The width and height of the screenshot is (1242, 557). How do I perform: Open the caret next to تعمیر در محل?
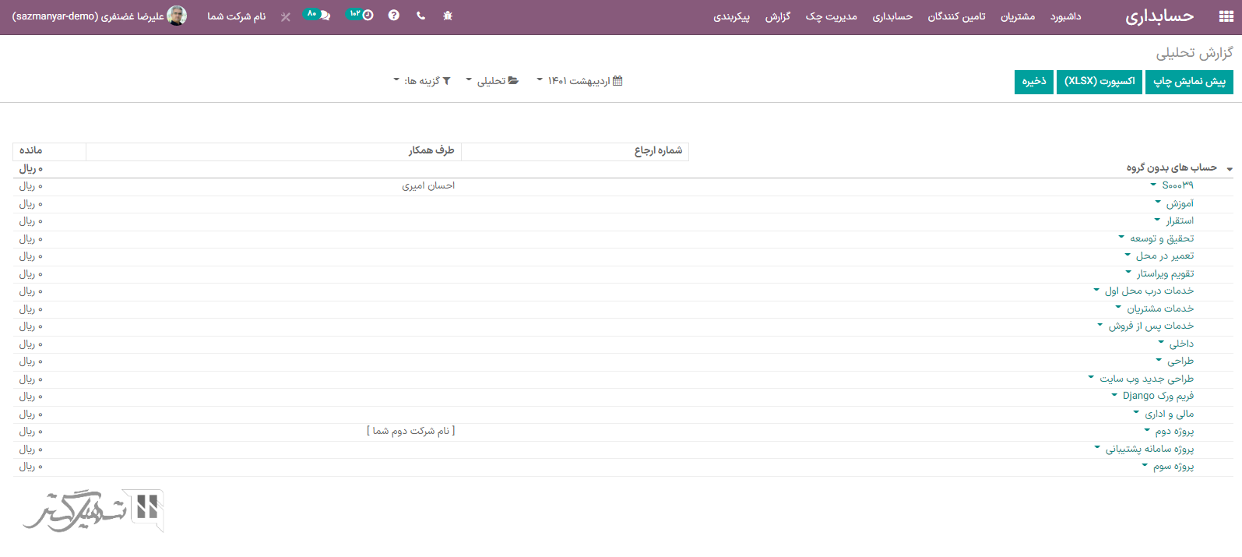pos(1128,255)
